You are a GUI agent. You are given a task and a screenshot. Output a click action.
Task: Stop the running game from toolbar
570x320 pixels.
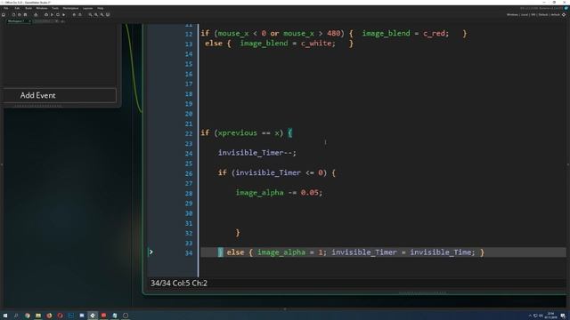[58, 14]
